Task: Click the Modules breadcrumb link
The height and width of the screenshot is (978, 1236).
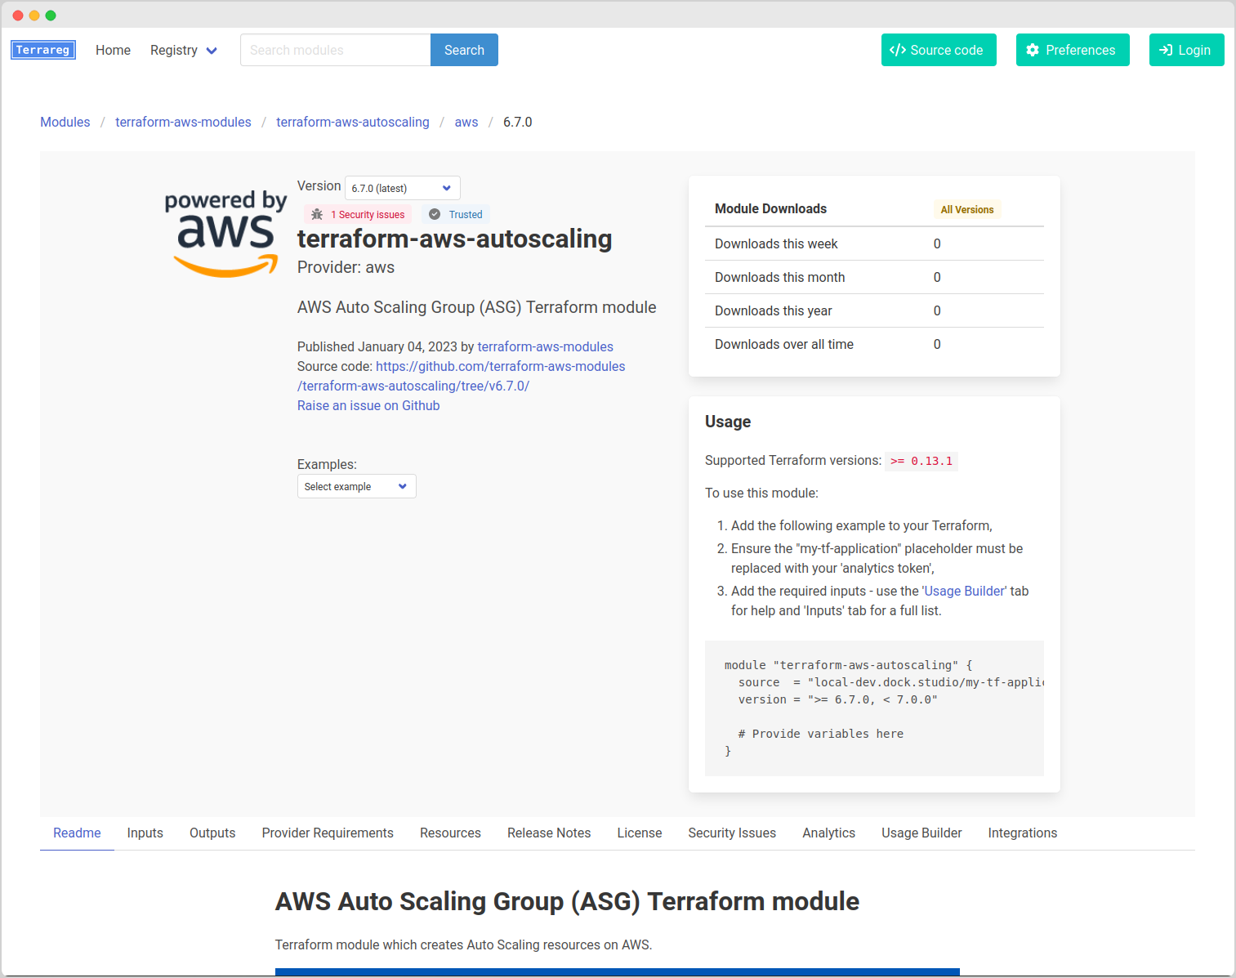Action: 65,122
